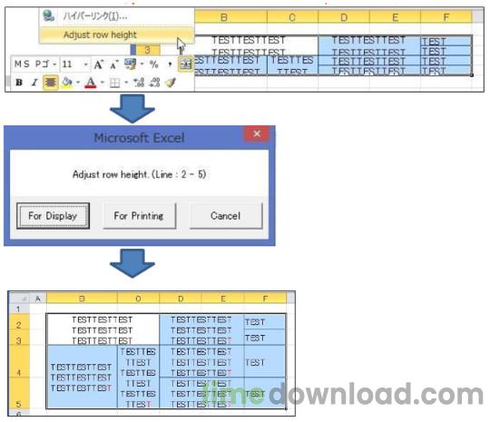
Task: Expand the borders dropdown arrow
Action: 126,83
